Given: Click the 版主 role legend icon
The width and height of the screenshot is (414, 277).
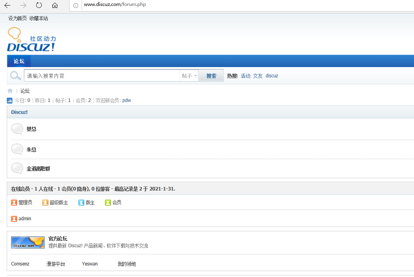Looking at the screenshot, I should coord(81,202).
